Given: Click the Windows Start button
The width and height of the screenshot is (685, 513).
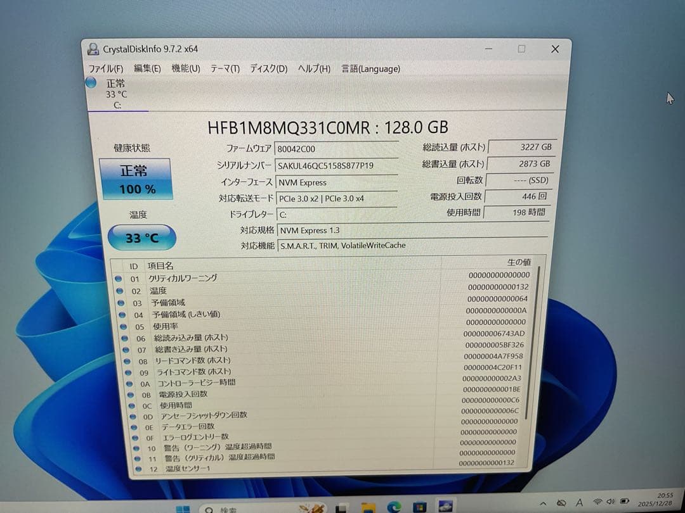Looking at the screenshot, I should click(185, 507).
